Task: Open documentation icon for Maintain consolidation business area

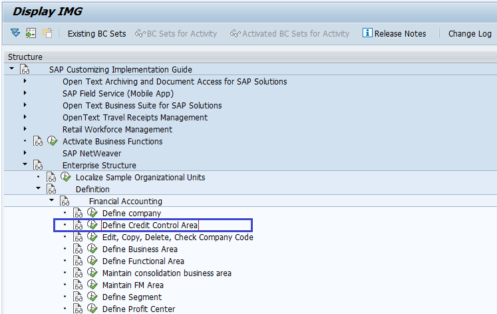Action: (x=78, y=273)
